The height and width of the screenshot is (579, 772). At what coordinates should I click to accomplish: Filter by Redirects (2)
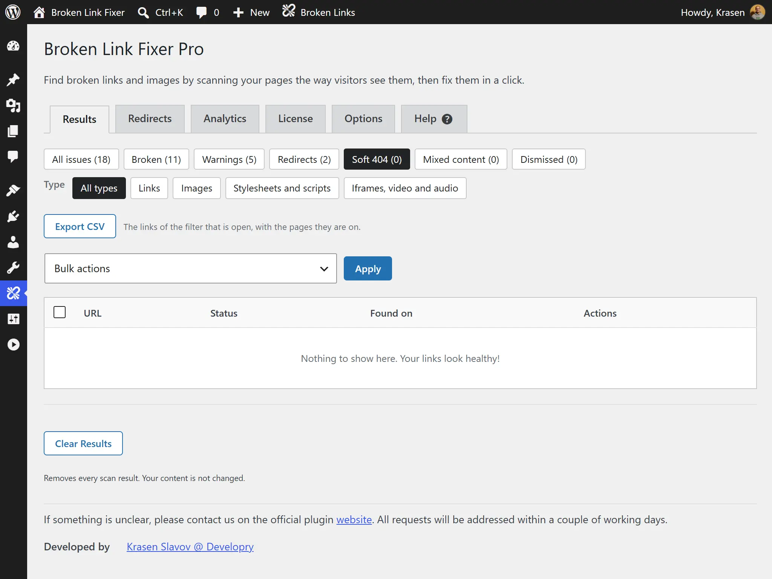304,159
